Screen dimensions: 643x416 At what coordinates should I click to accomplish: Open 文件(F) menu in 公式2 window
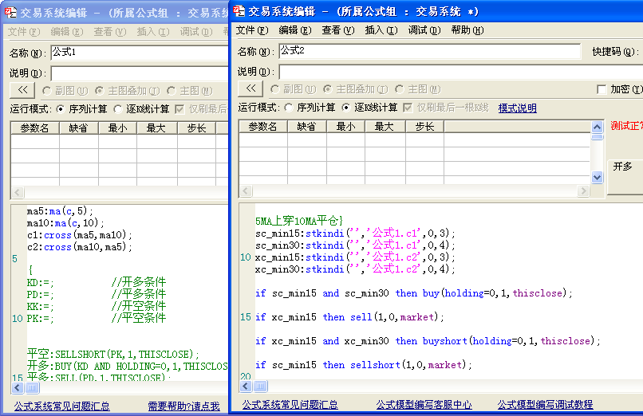252,30
